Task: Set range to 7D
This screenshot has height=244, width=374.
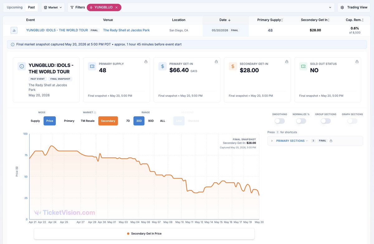Action: click(x=128, y=121)
